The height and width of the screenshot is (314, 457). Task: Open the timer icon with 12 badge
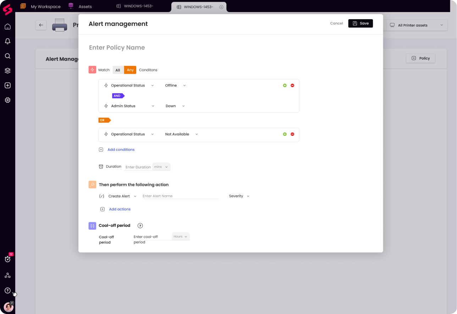pyautogui.click(x=7, y=259)
